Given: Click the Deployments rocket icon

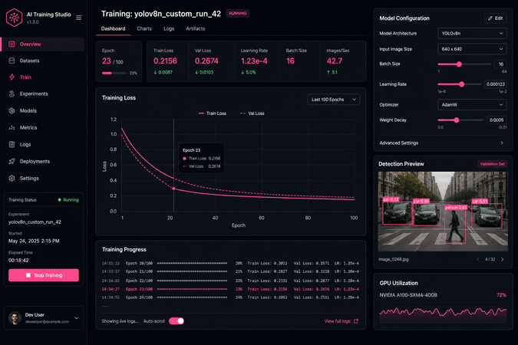Looking at the screenshot, I should [12, 161].
